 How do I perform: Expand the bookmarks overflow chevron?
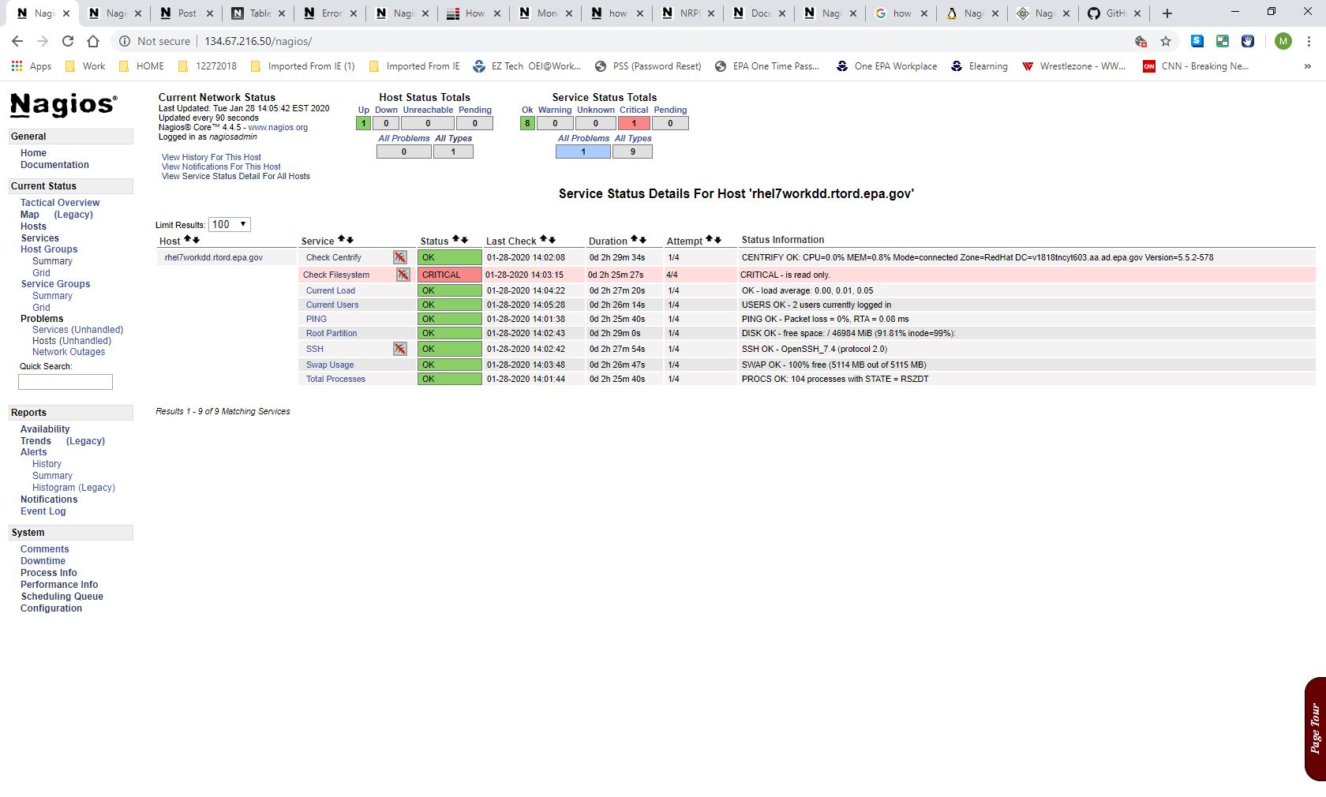[1307, 66]
